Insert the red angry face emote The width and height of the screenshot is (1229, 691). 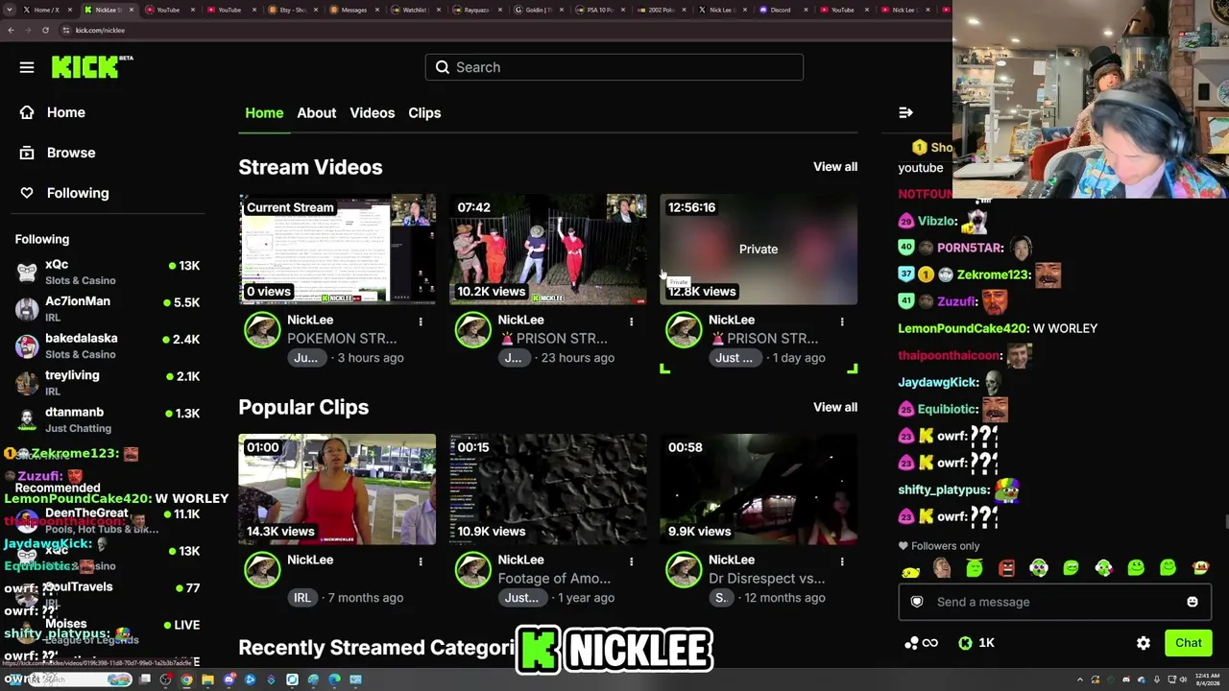1006,569
